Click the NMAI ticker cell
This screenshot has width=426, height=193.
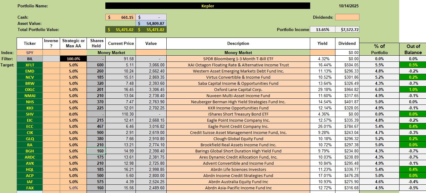click(x=30, y=96)
